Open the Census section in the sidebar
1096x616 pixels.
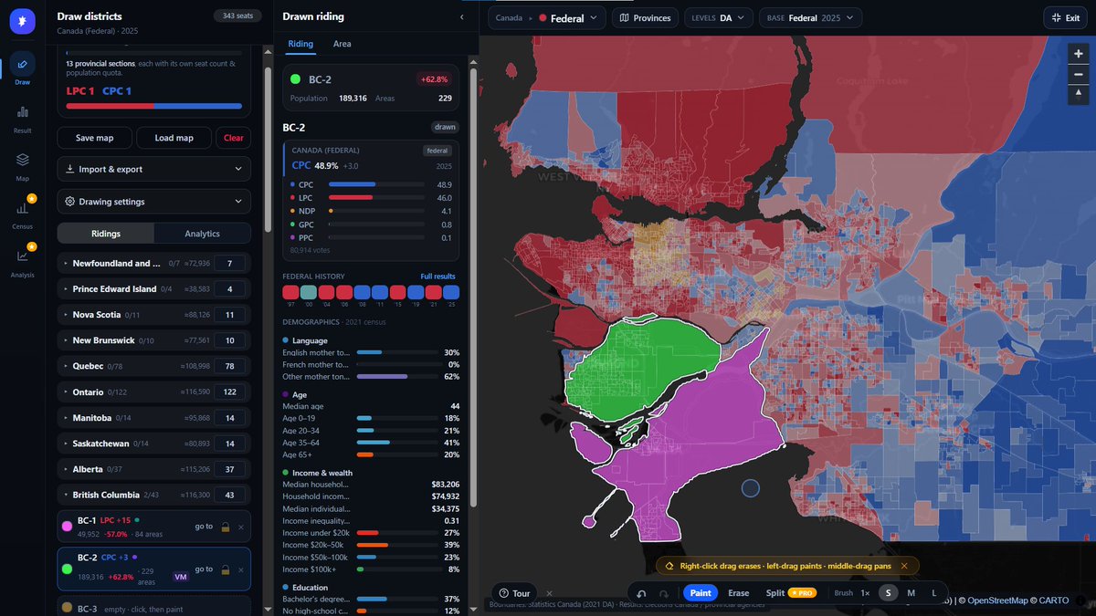click(23, 214)
